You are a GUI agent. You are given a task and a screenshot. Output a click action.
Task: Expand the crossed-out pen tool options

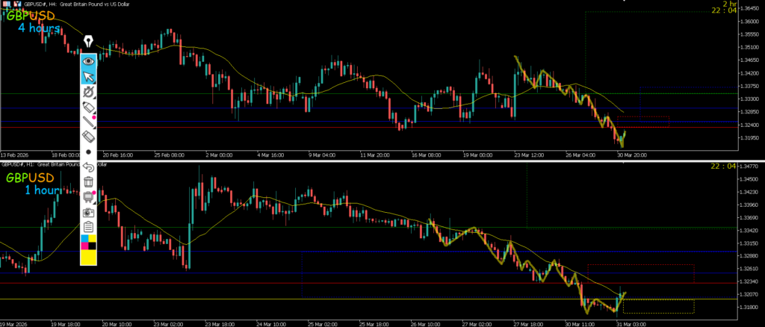pos(89,93)
